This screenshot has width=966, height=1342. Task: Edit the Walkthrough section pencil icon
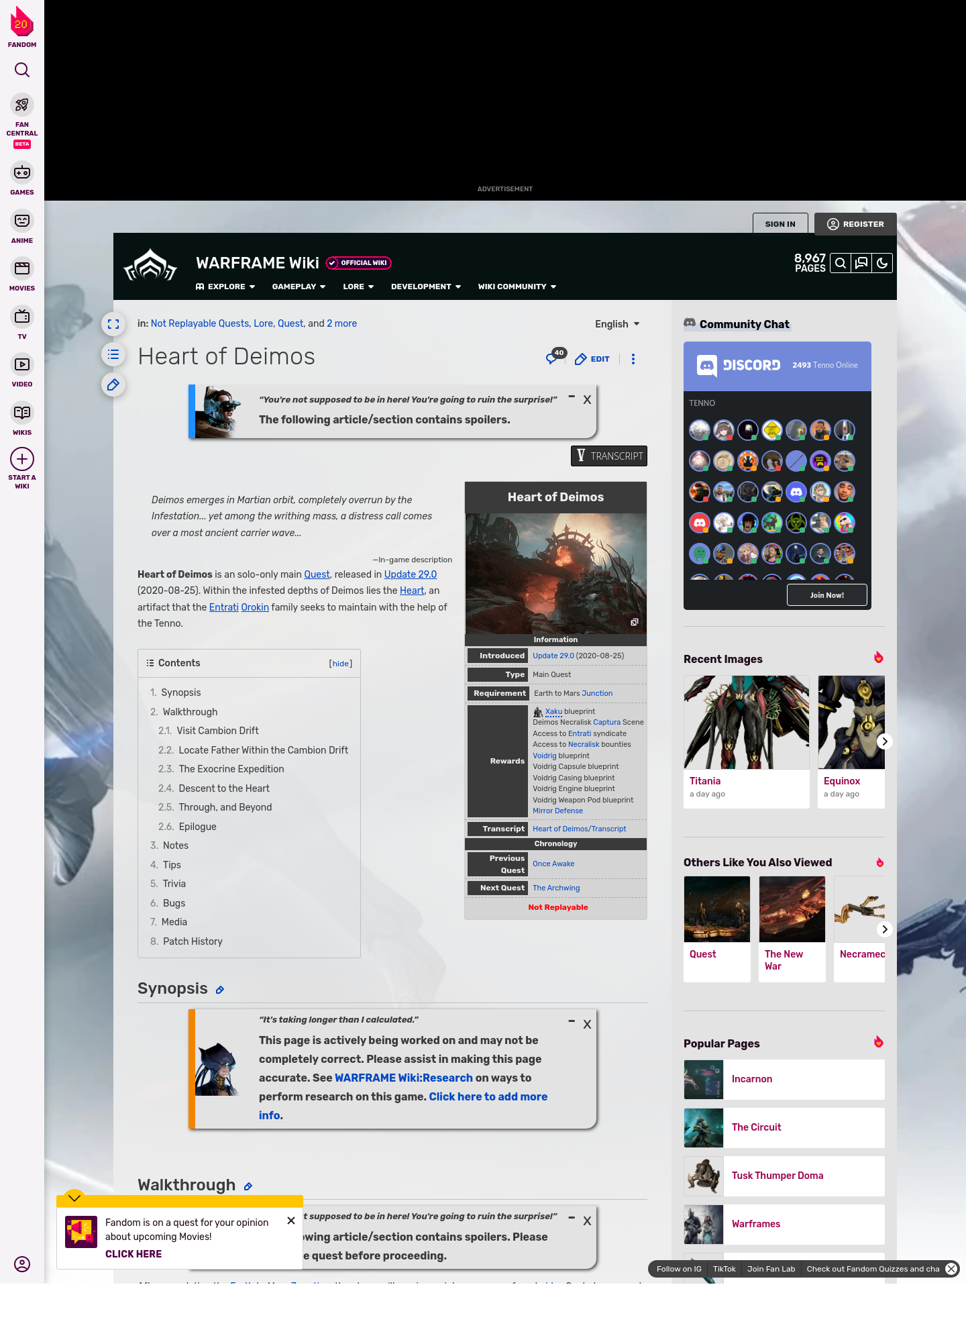click(x=248, y=1186)
